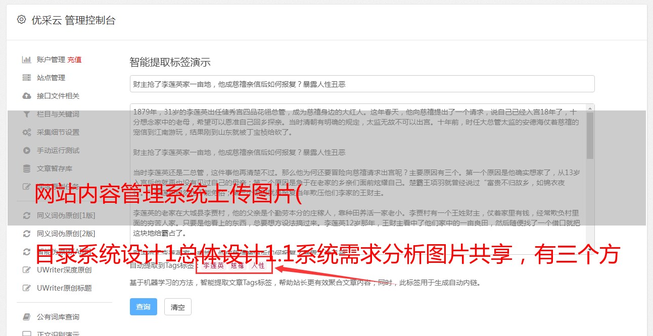Click the 采集细节设置 gears icon
The height and width of the screenshot is (336, 653).
point(27,132)
